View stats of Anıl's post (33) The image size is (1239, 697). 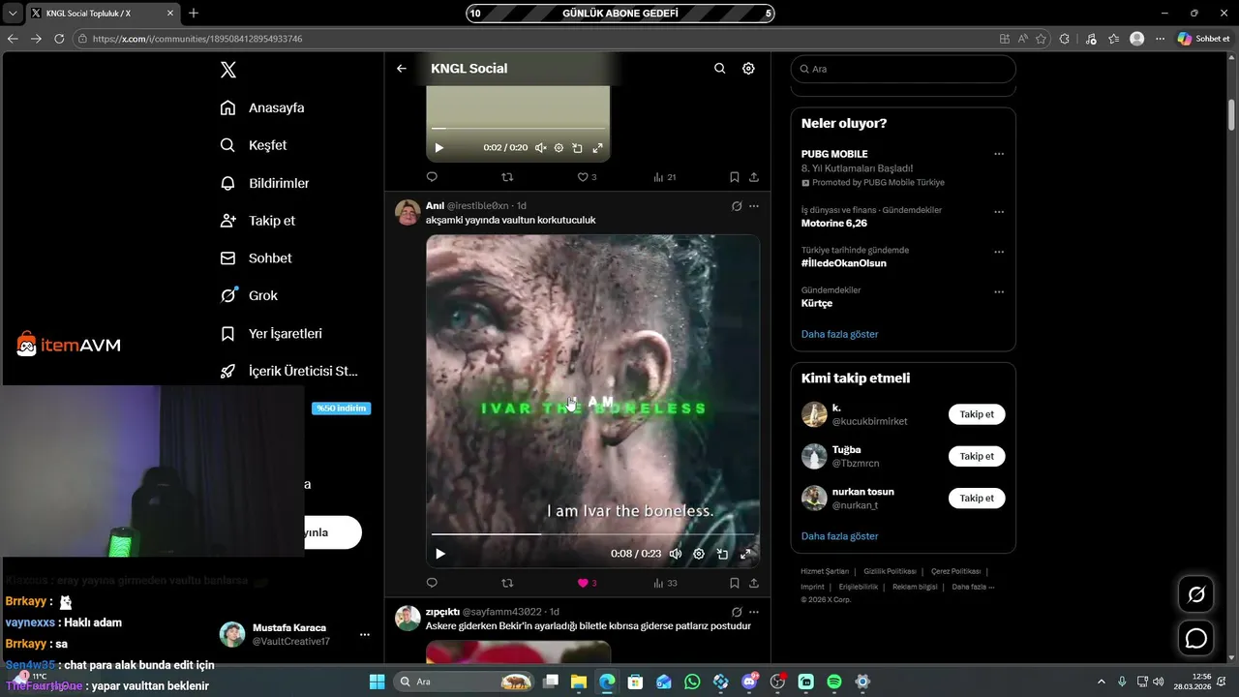(x=665, y=583)
